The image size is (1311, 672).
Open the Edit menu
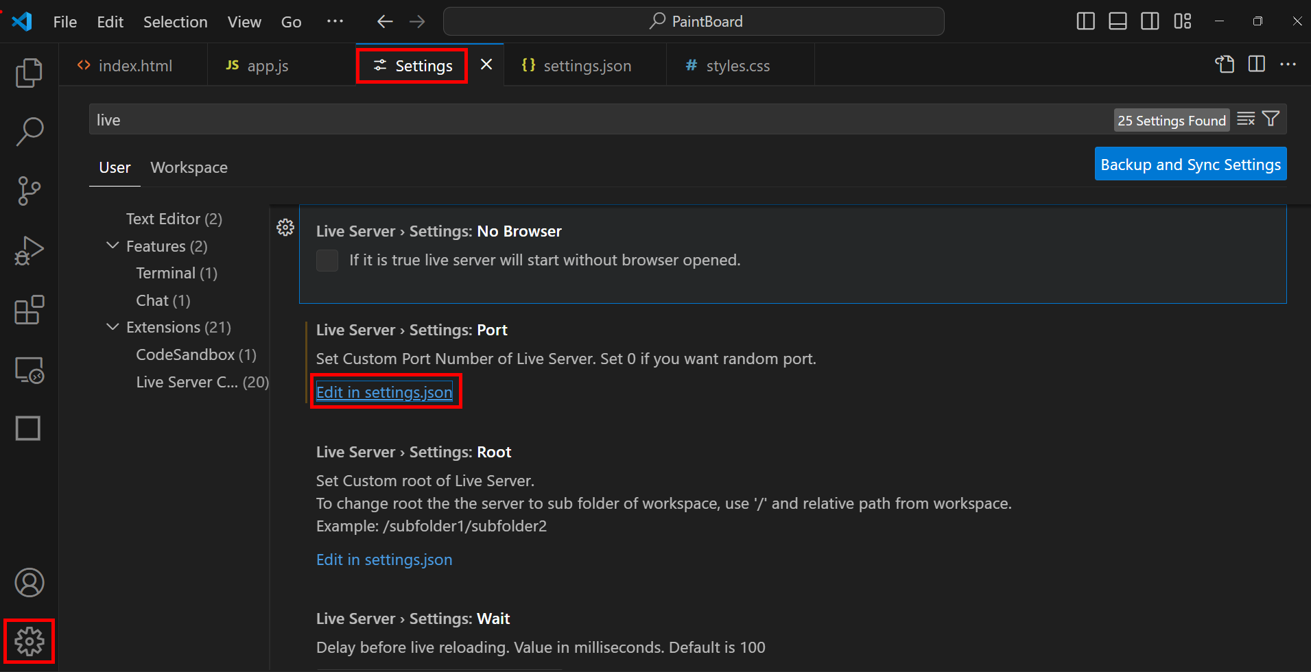pos(110,22)
